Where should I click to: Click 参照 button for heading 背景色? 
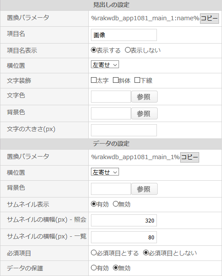tap(144, 113)
